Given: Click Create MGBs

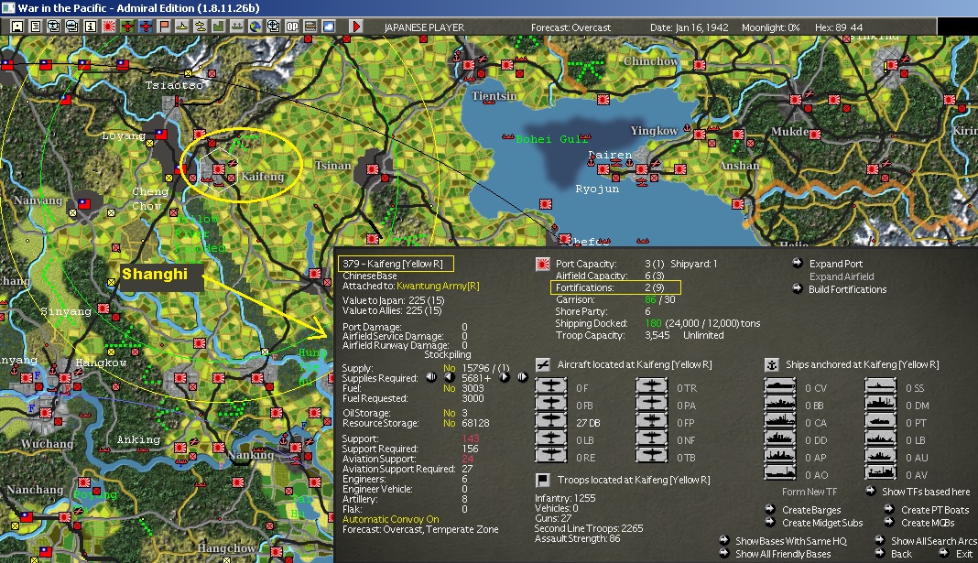Looking at the screenshot, I should (x=928, y=523).
